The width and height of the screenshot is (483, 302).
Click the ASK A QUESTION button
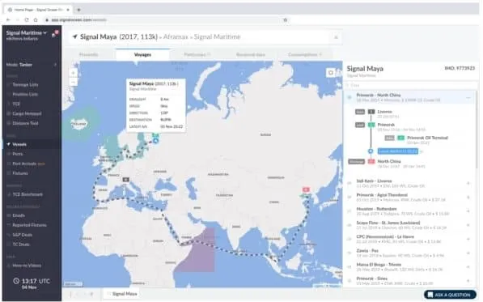(450, 295)
